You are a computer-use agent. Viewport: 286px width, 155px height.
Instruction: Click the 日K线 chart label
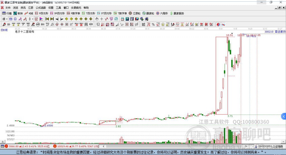[x=4, y=30]
